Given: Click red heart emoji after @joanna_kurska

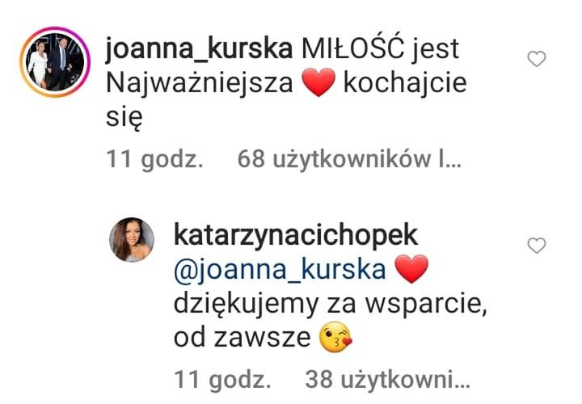Looking at the screenshot, I should click(411, 269).
